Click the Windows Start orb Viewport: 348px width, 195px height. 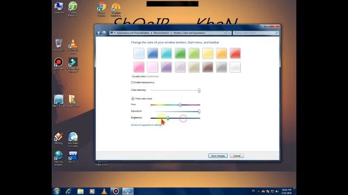tap(57, 191)
